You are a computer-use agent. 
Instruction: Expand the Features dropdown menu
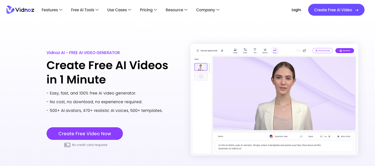[x=52, y=10]
